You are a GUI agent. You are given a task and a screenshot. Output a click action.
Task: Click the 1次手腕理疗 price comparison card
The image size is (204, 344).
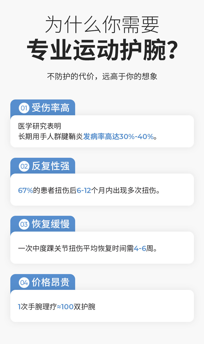click(x=102, y=306)
